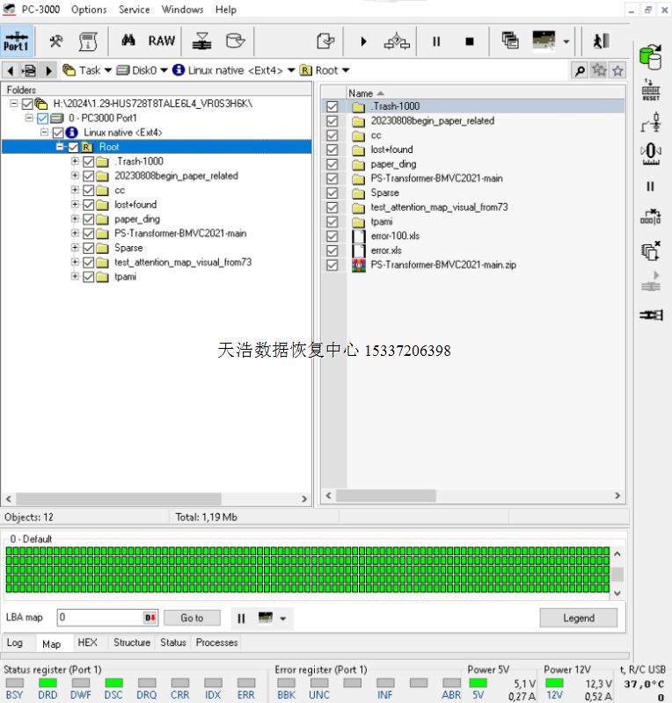Viewport: 672px width, 703px height.
Task: Click the RESET icon in right sidebar
Action: (651, 90)
